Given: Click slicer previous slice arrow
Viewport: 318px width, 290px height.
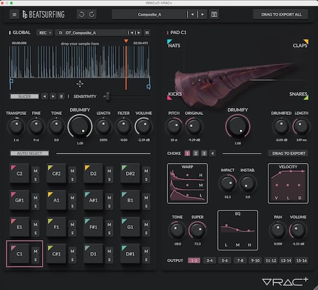Looking at the screenshot, I should (x=45, y=96).
